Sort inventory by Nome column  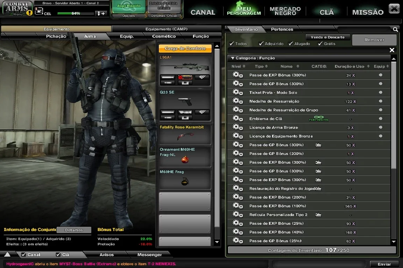pyautogui.click(x=290, y=66)
